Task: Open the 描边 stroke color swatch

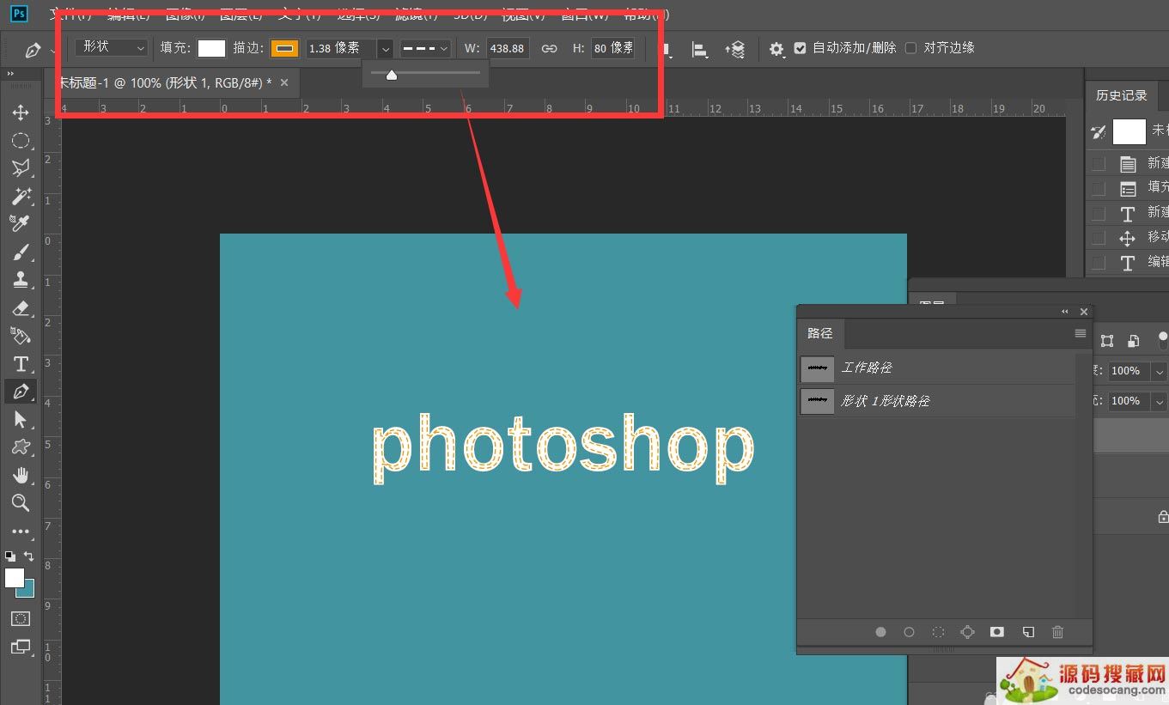Action: tap(284, 48)
